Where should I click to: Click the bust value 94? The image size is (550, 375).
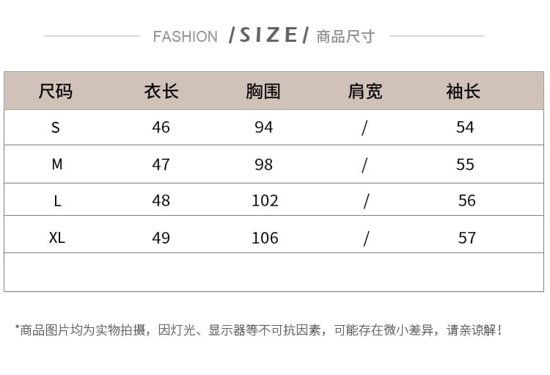pos(264,127)
